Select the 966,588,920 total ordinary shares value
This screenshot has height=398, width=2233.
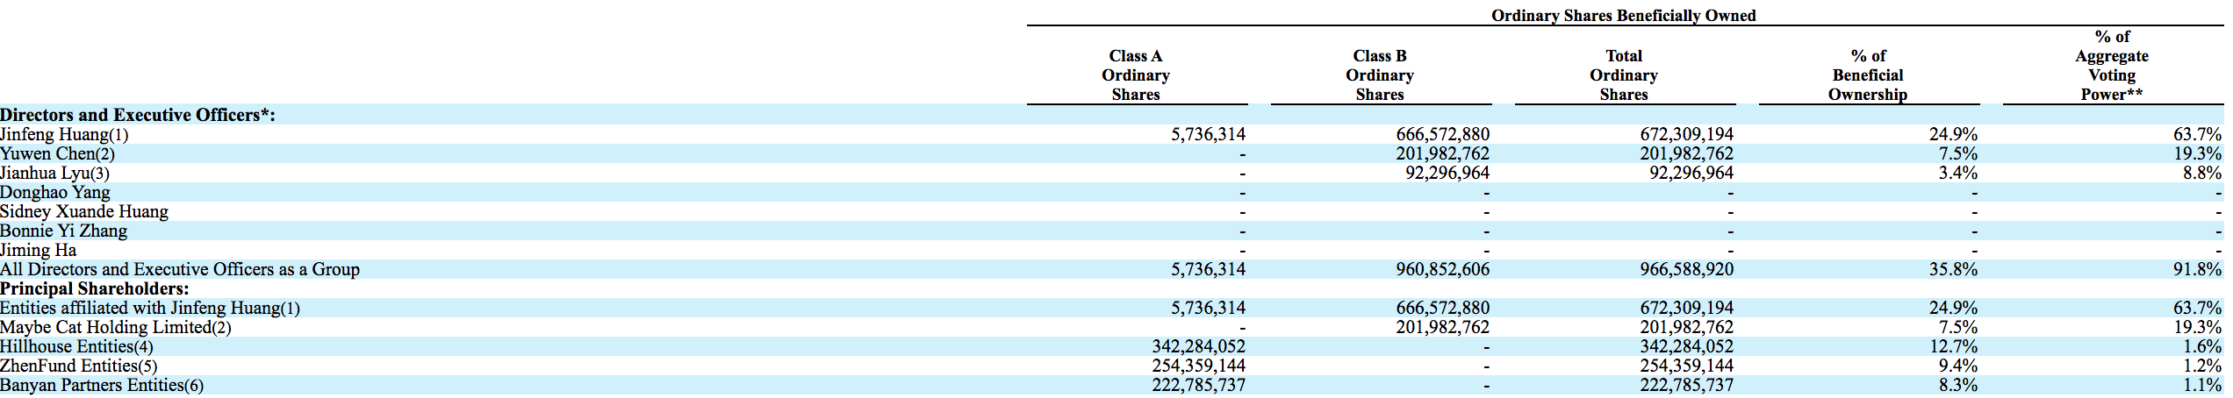click(x=1687, y=269)
